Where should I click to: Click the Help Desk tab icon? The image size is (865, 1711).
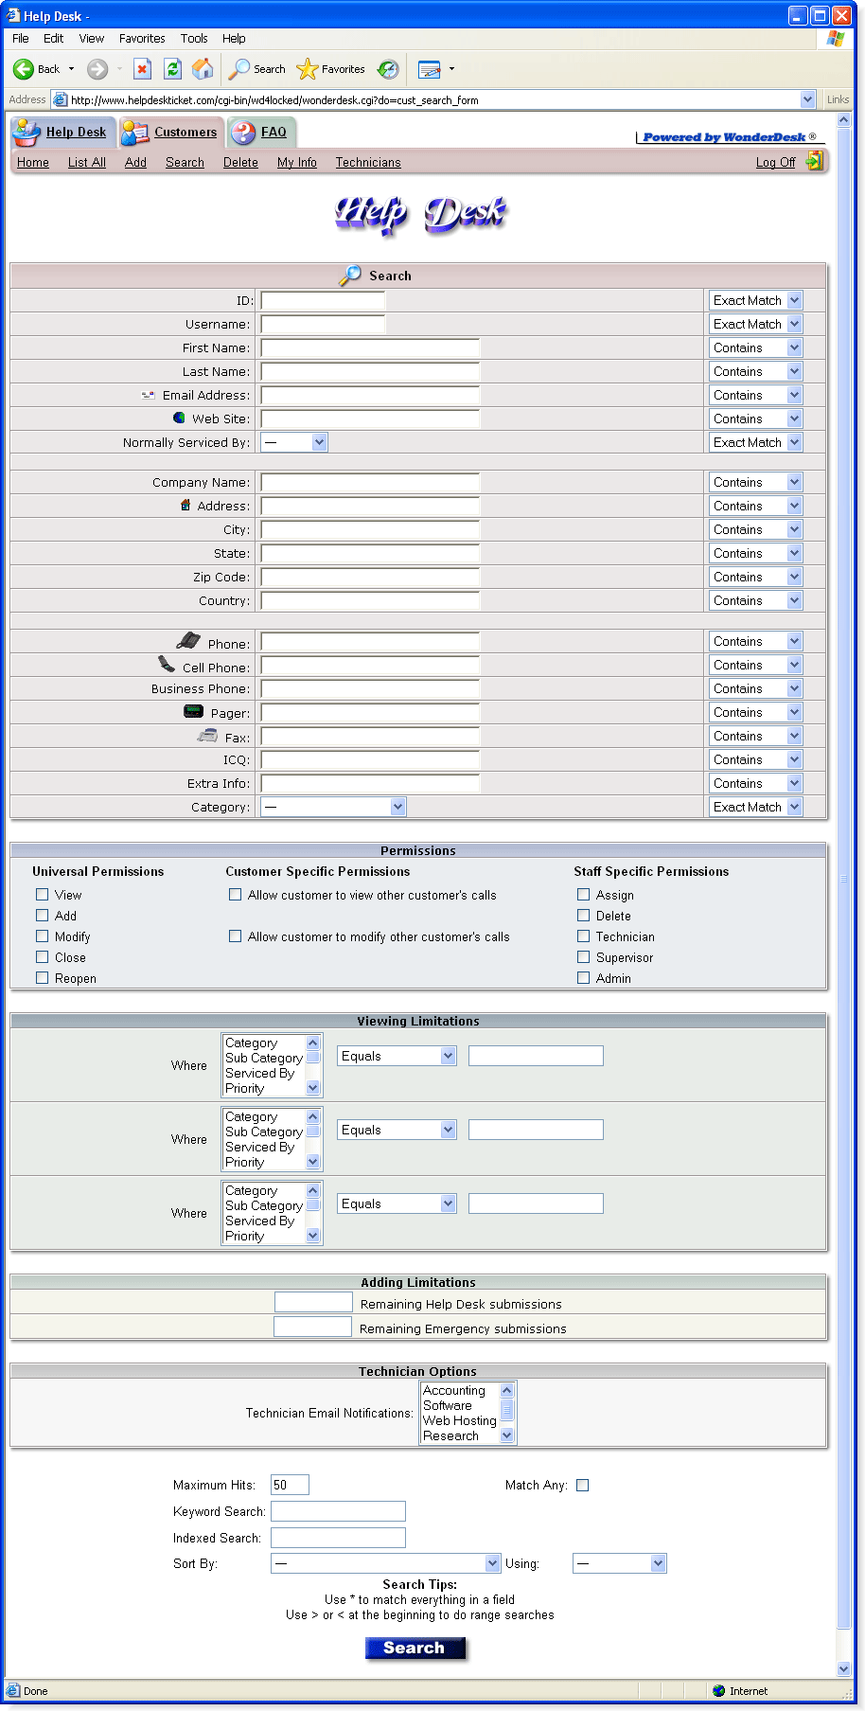click(26, 133)
